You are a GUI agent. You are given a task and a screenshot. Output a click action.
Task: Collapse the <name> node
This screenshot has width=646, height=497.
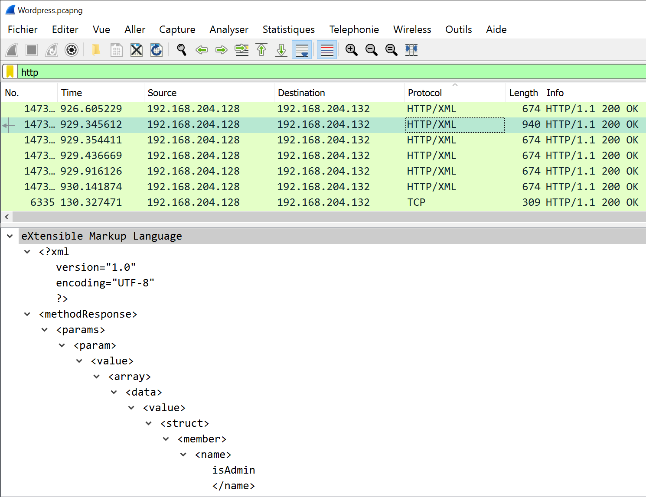coord(183,455)
